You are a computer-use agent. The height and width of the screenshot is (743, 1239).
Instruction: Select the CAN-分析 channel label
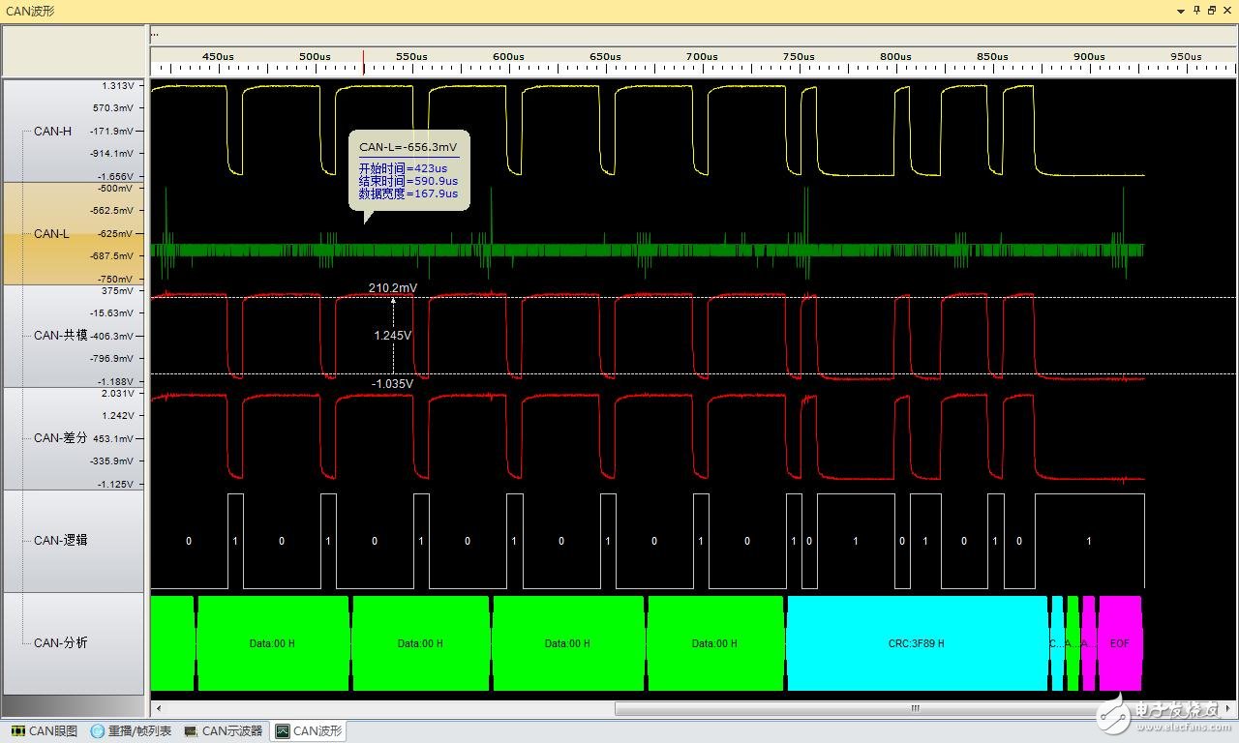click(x=60, y=642)
